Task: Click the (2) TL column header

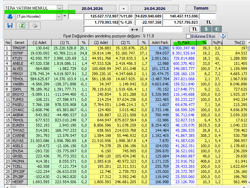Action: (126, 43)
